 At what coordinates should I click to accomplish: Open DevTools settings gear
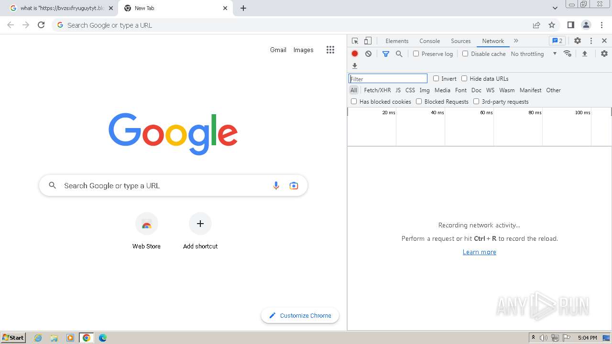[x=578, y=41]
